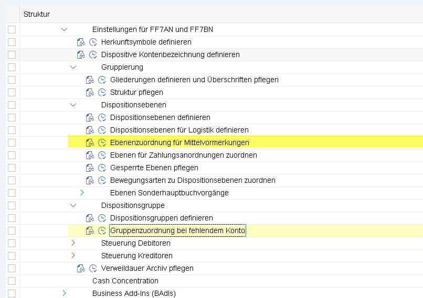Expand the Steuerung Debitoren node

click(73, 243)
